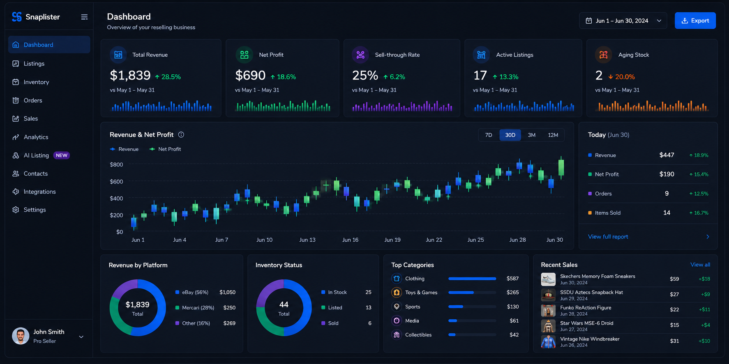Click the Inventory icon in sidebar
729x364 pixels.
16,82
